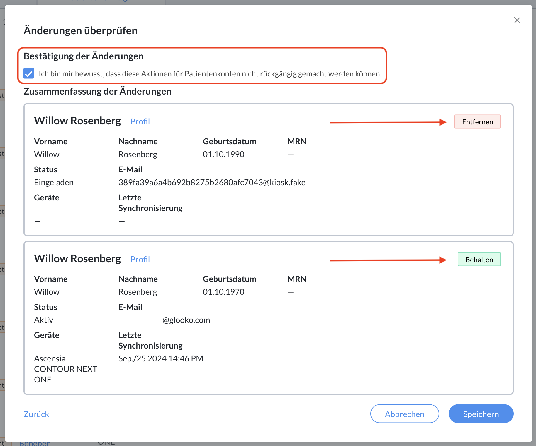Click the confirmation sentence about Patientenkonten
Screen dimensions: 536x446
click(x=210, y=74)
